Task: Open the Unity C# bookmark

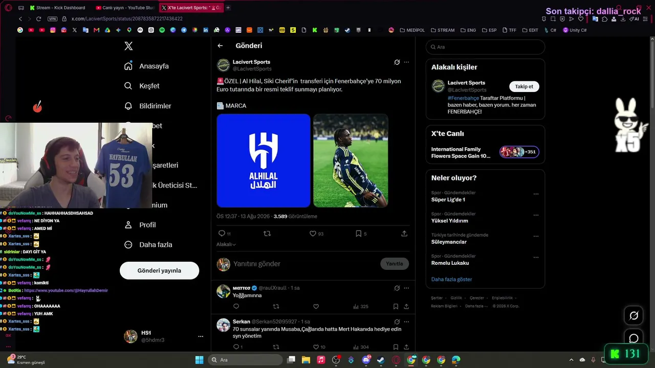Action: pyautogui.click(x=575, y=30)
